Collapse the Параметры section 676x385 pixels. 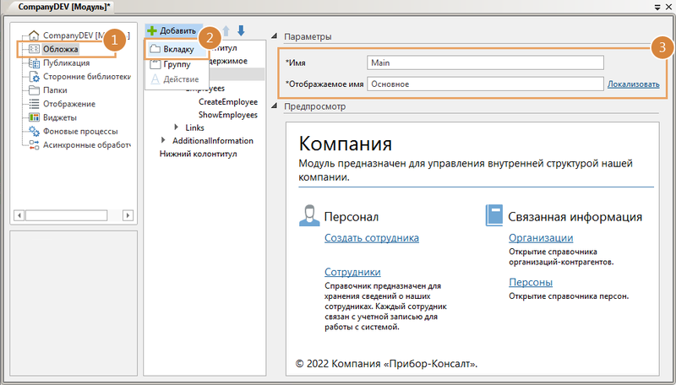point(274,36)
